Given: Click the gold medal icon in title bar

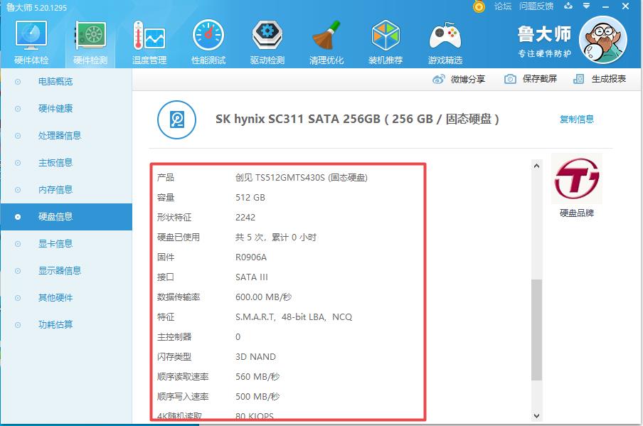Looking at the screenshot, I should pyautogui.click(x=479, y=6).
